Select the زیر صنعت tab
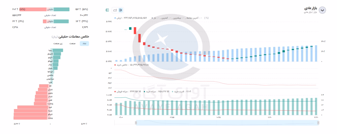 [58, 43]
